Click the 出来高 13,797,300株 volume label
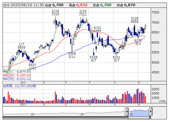Screen dimensions: 170x122 point(19,86)
